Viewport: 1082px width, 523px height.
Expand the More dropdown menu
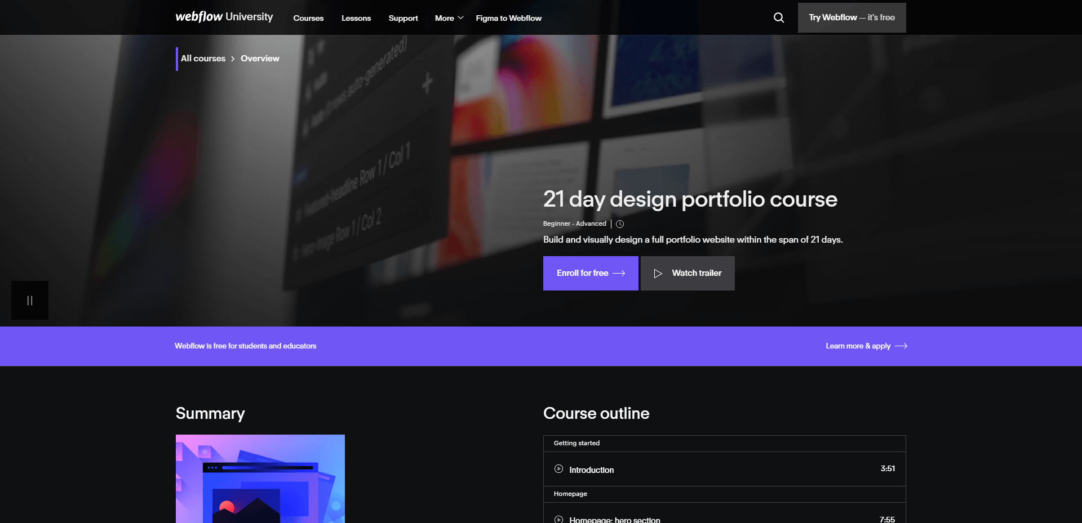click(449, 18)
